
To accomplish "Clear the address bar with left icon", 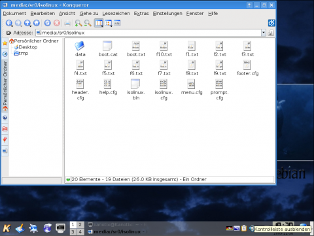I will (x=9, y=33).
